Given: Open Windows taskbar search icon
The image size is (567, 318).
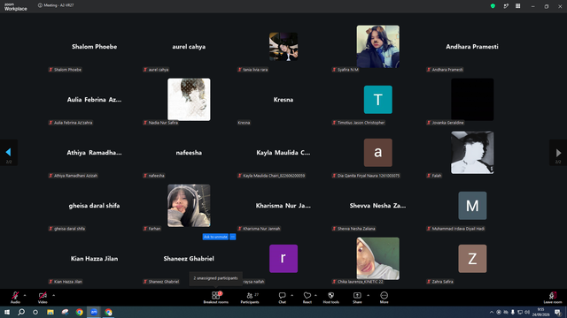Looking at the screenshot, I should point(21,312).
